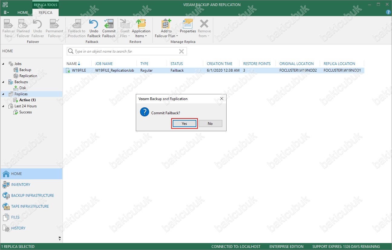Click the REPLICA TOOLS contextual tab
Screen dimensions: 392x250
[45, 5]
